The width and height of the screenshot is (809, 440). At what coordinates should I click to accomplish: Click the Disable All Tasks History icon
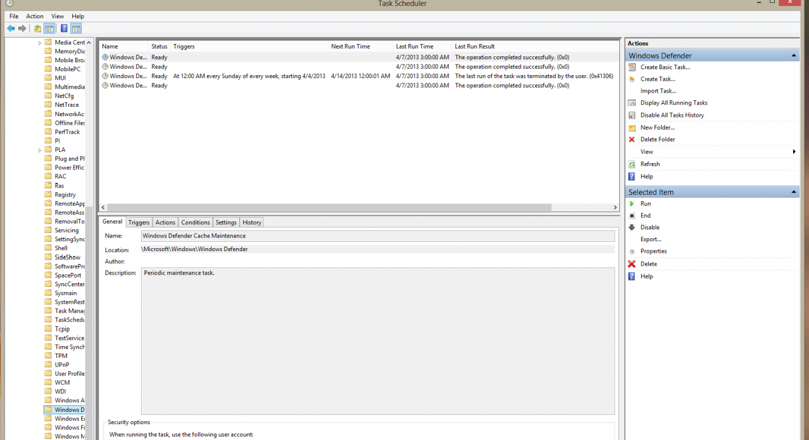pyautogui.click(x=632, y=115)
